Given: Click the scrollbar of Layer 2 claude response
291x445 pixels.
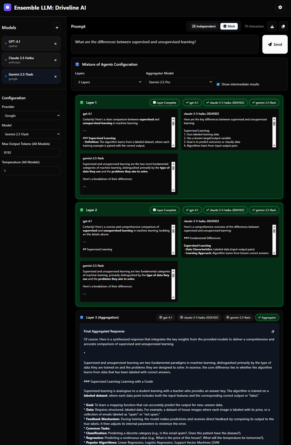Looking at the screenshot, I should [x=274, y=240].
